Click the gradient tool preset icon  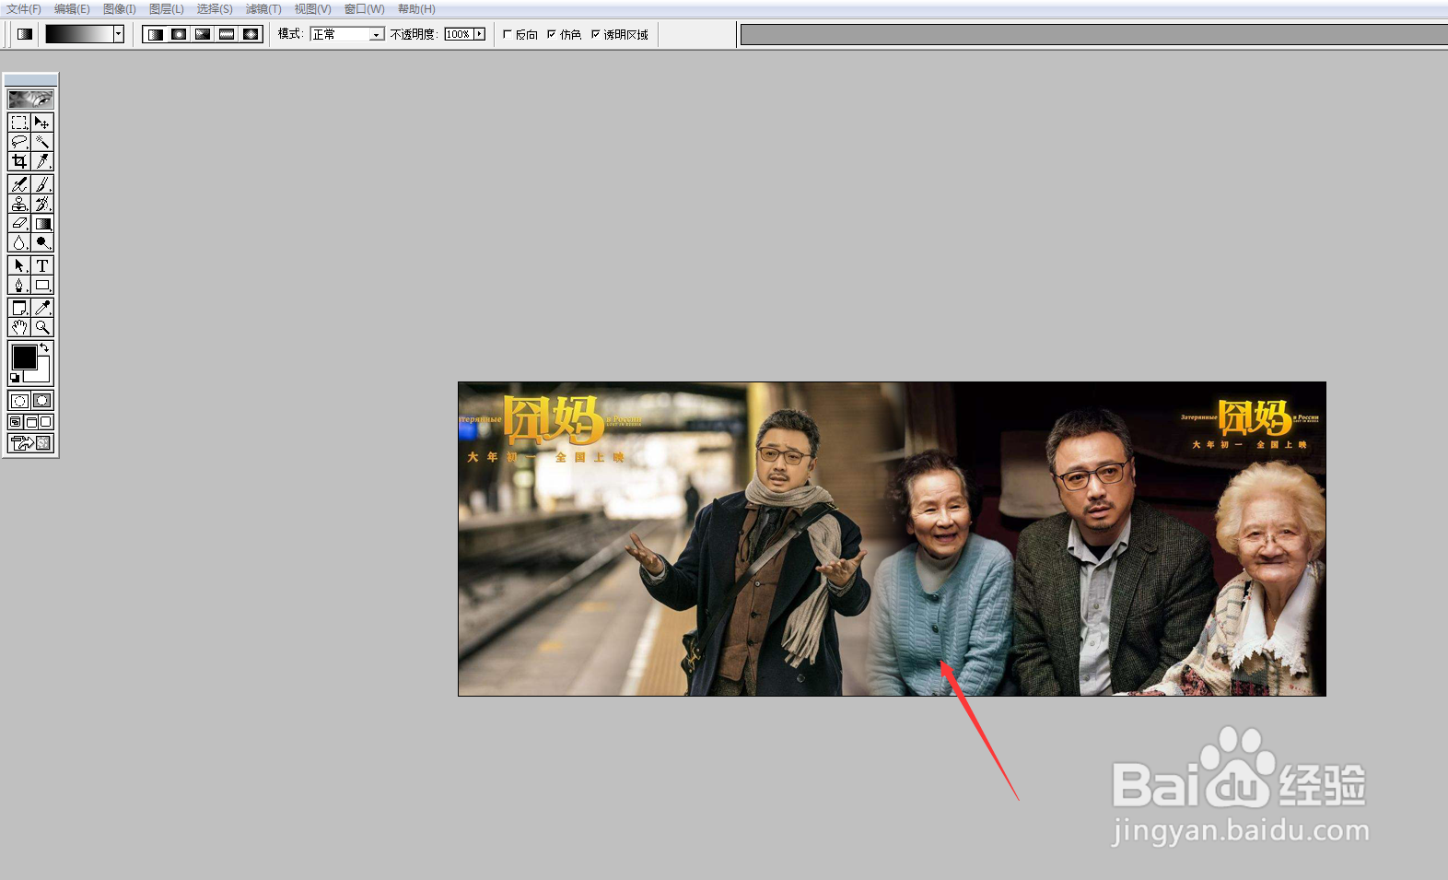(x=25, y=34)
